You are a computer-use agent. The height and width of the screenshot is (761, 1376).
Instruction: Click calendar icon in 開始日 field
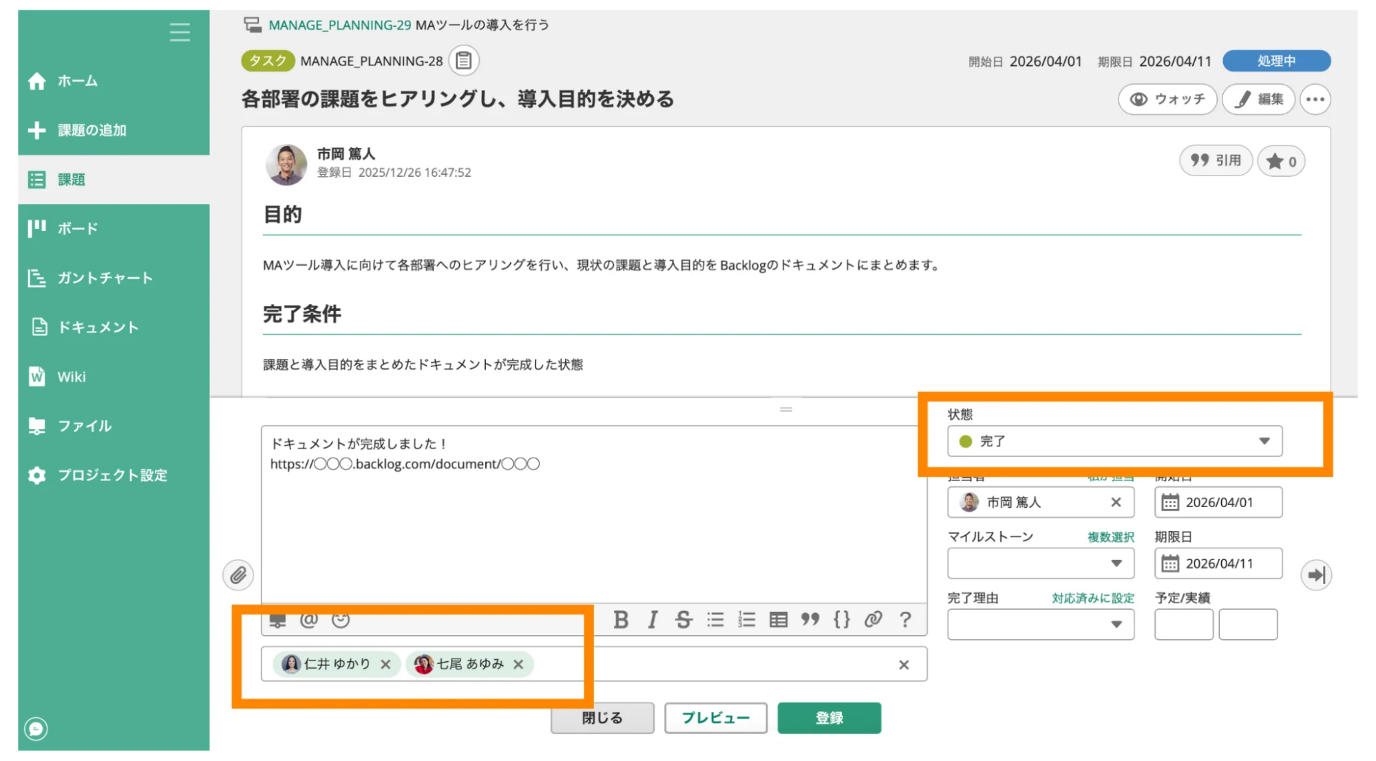(1170, 502)
